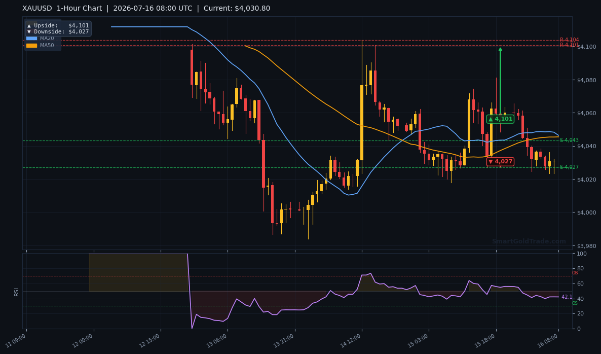This screenshot has width=601, height=354.
Task: Click the S 4,043 support label
Action: pos(569,140)
